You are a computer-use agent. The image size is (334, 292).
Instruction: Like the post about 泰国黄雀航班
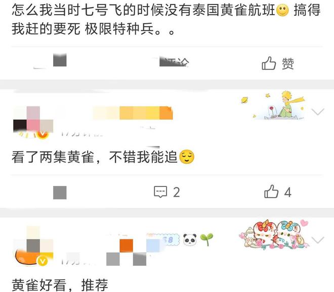277,63
